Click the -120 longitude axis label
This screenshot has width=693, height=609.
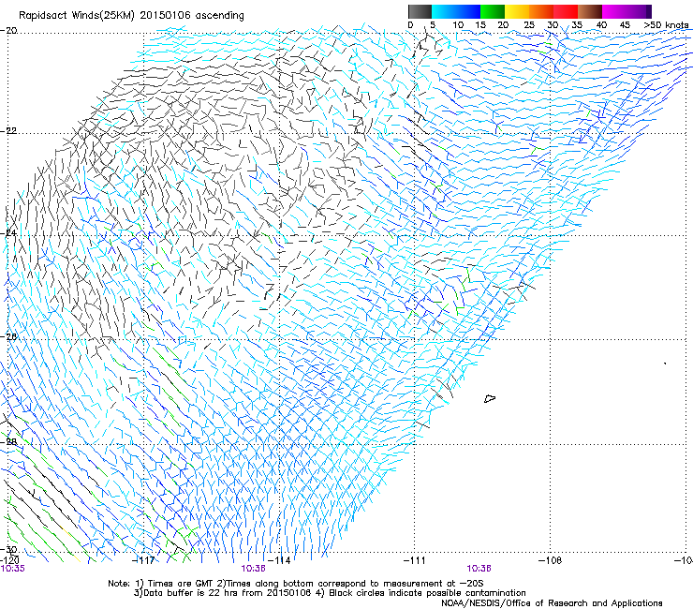9,560
